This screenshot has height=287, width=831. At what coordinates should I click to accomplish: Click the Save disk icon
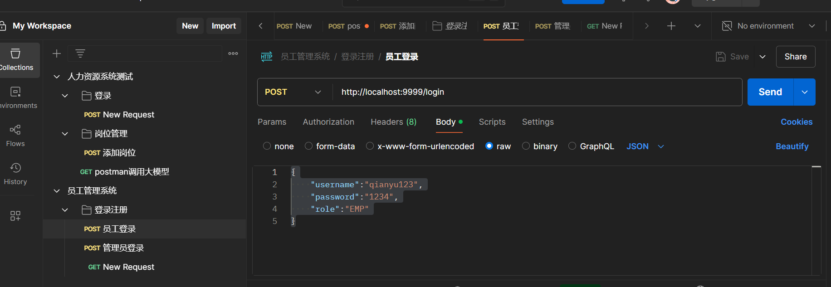[720, 57]
